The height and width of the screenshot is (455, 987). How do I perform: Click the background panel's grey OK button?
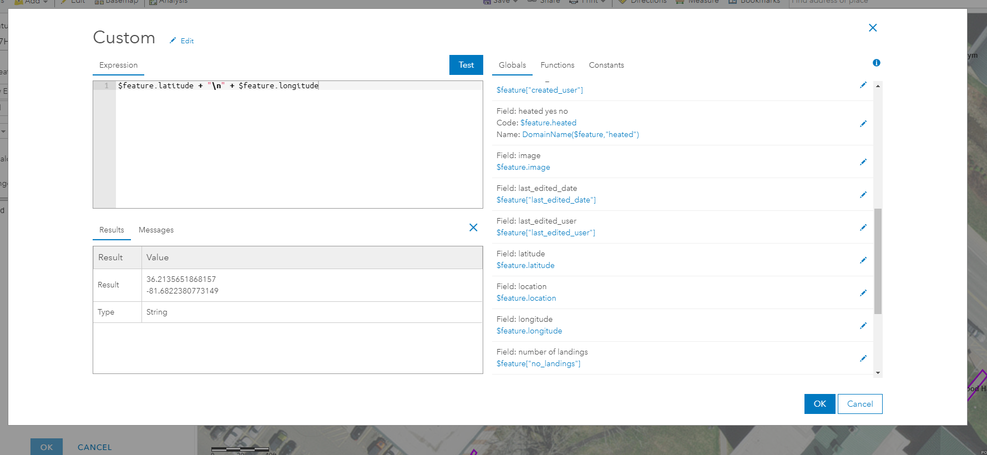tap(47, 447)
